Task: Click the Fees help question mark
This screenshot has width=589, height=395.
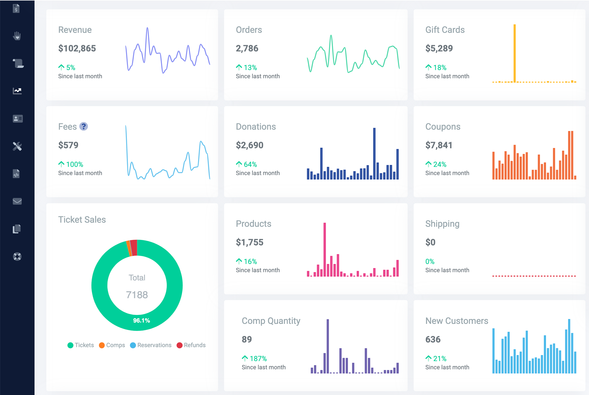Action: point(84,126)
